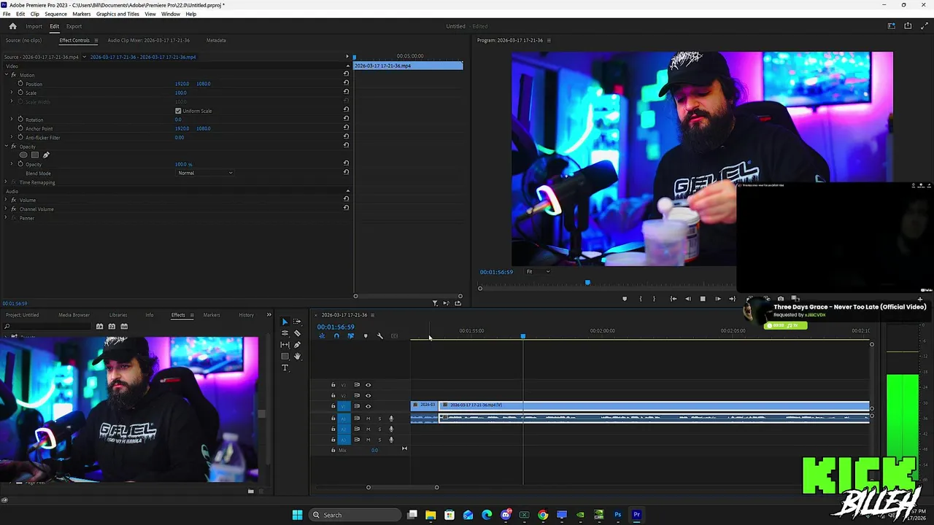Open Blend Mode Normal dropdown
Viewport: 934px width, 525px height.
click(x=205, y=173)
